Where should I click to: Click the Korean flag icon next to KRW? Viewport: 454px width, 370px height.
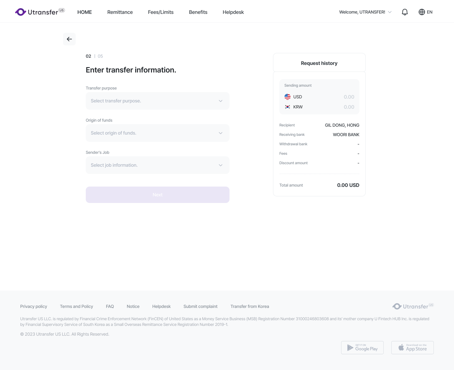tap(288, 107)
